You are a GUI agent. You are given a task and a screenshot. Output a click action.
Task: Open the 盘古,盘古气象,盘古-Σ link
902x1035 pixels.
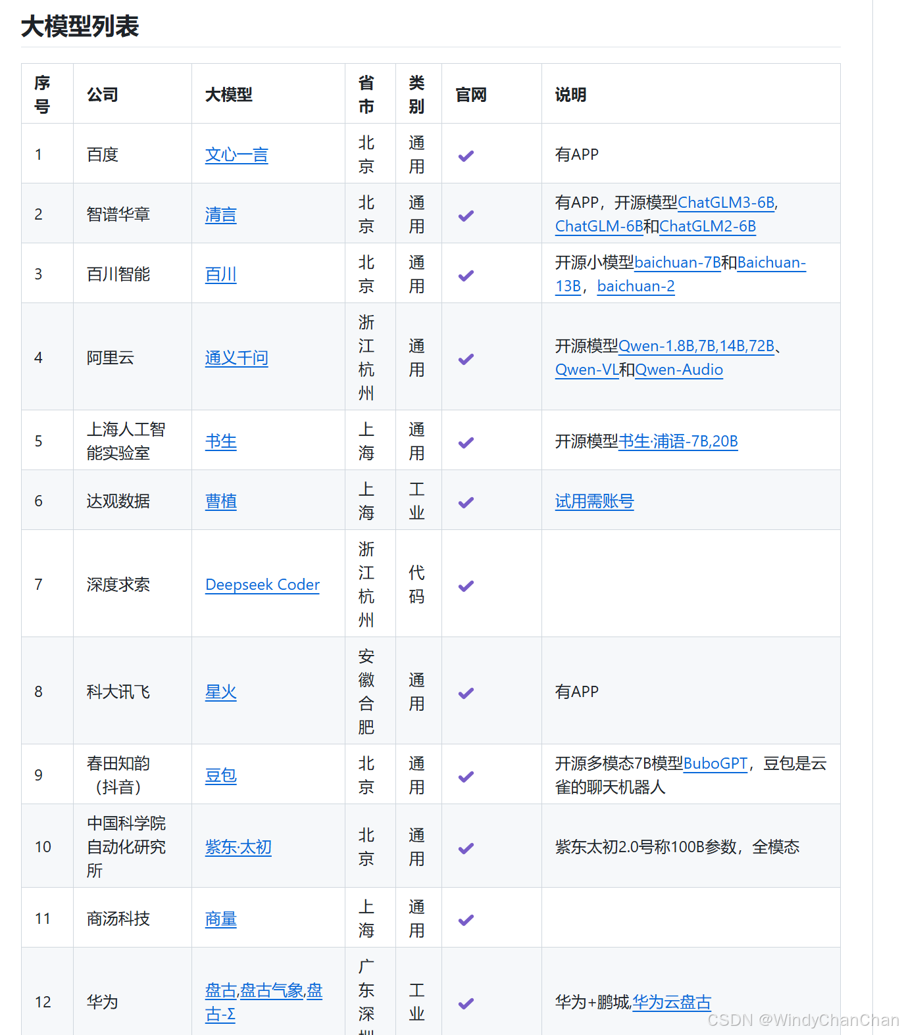tap(264, 1003)
